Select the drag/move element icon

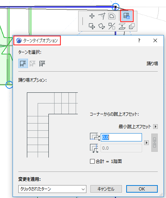[x=92, y=26]
